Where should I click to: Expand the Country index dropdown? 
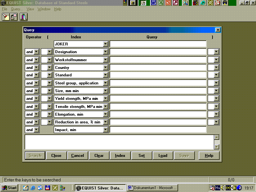(106, 67)
